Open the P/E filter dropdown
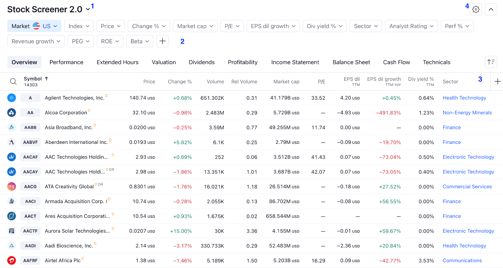Viewport: 503px width, 268px height. click(232, 26)
